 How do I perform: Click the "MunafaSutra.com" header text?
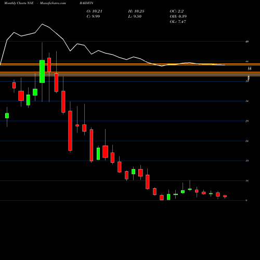[53, 3]
